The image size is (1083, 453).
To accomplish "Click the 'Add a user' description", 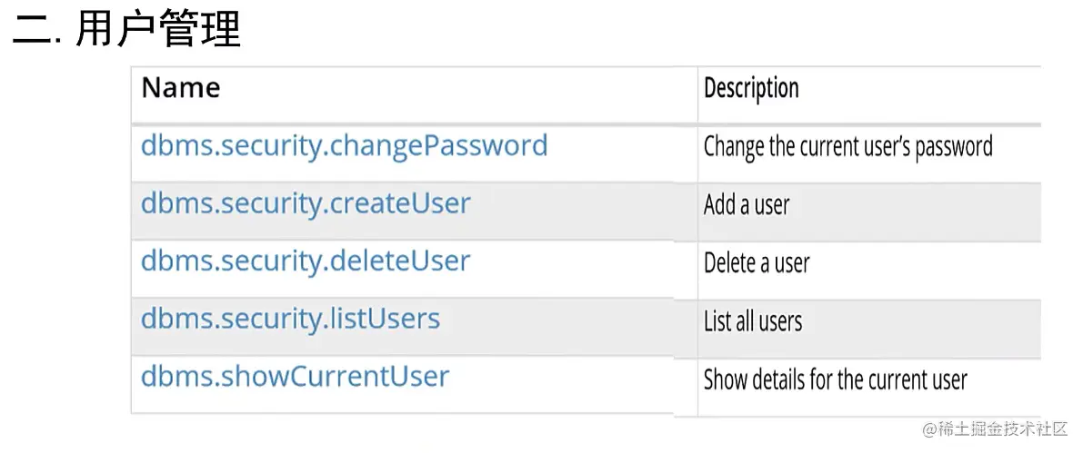I will point(747,205).
